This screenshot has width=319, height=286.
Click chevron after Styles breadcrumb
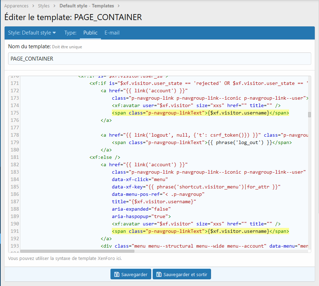(x=54, y=6)
